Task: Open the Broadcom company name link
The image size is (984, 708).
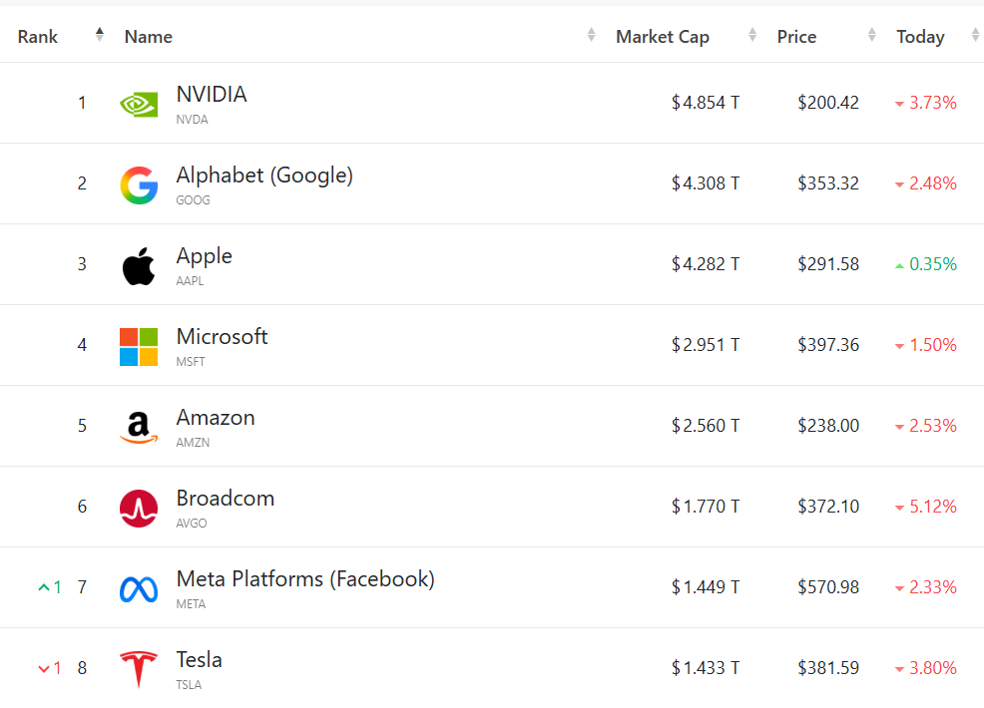Action: click(226, 499)
